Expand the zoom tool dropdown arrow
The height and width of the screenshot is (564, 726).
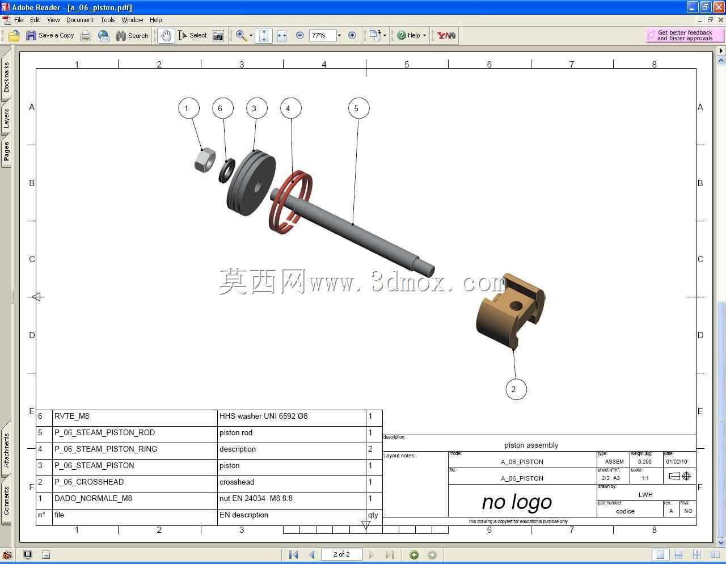tap(251, 36)
